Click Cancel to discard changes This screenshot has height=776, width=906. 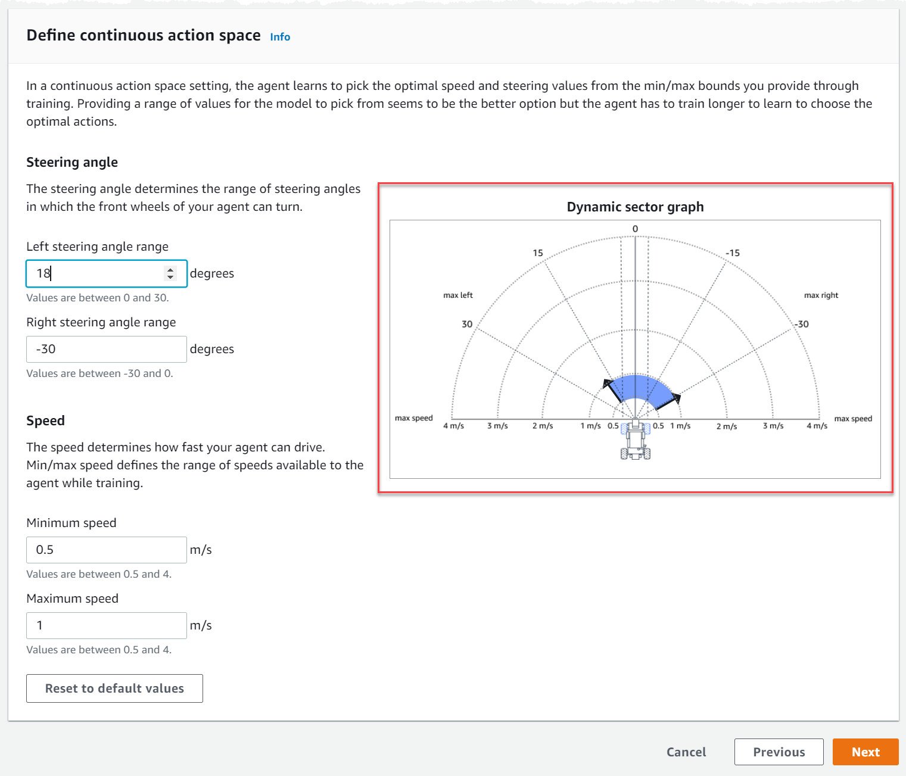click(686, 752)
